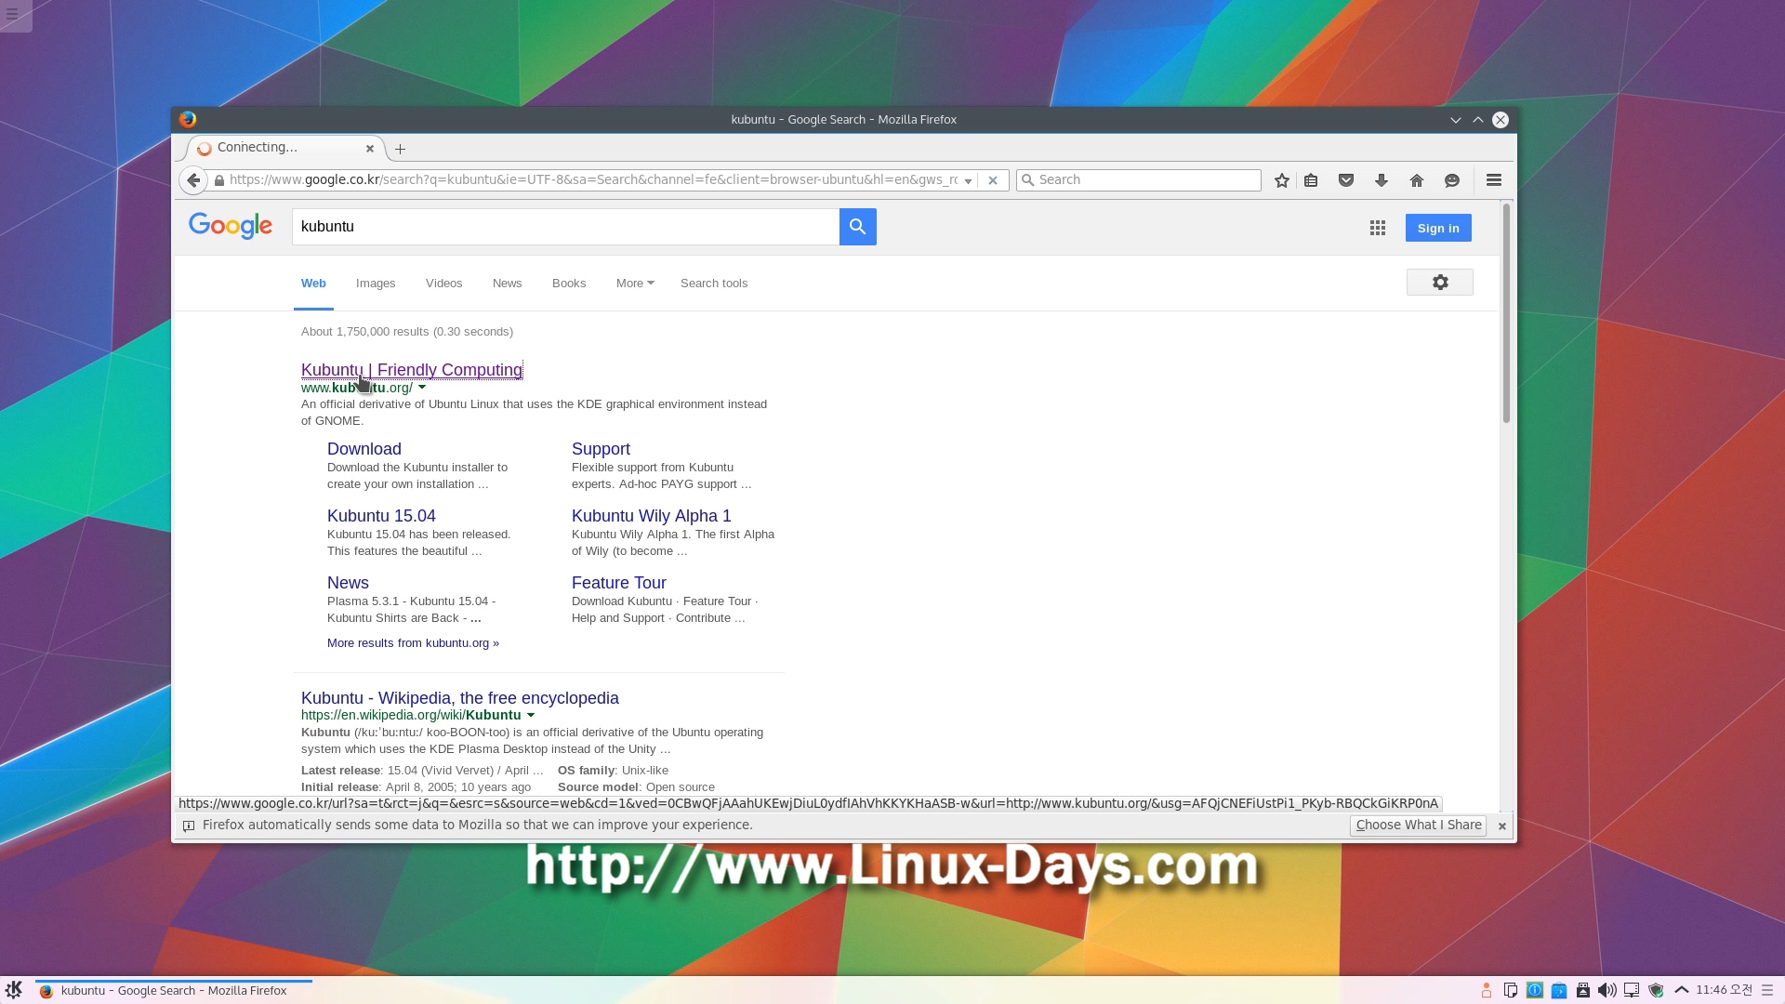Open the volume control in system tray

point(1607,990)
